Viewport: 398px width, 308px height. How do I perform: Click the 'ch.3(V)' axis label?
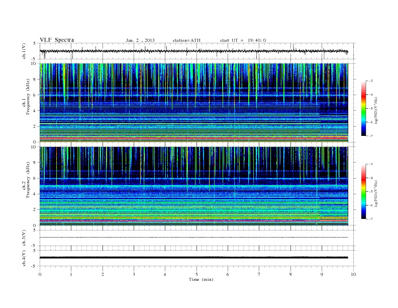[x=24, y=238]
